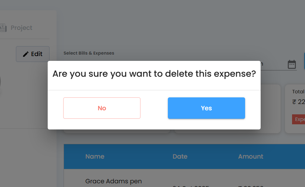The height and width of the screenshot is (187, 305).
Task: Click the Project tab icon
Action: [x=3, y=28]
